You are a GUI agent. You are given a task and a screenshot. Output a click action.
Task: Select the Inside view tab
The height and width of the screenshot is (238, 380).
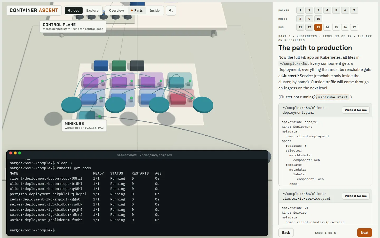[x=154, y=11]
